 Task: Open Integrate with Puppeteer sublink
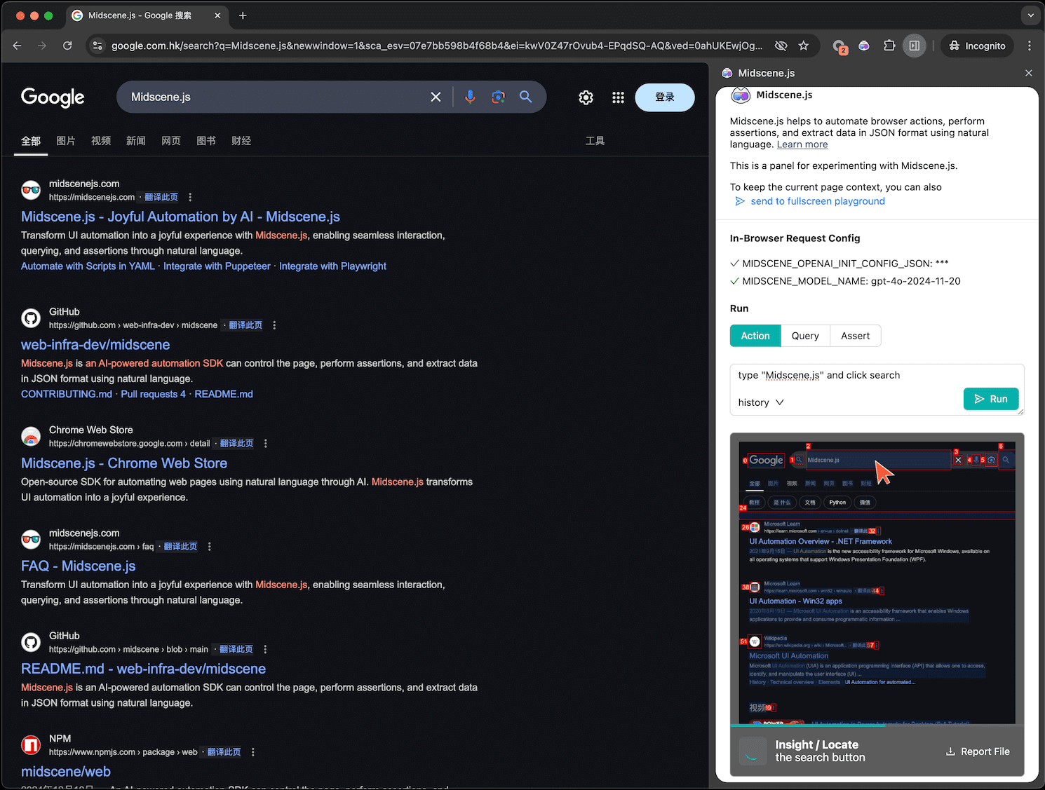[x=217, y=266]
